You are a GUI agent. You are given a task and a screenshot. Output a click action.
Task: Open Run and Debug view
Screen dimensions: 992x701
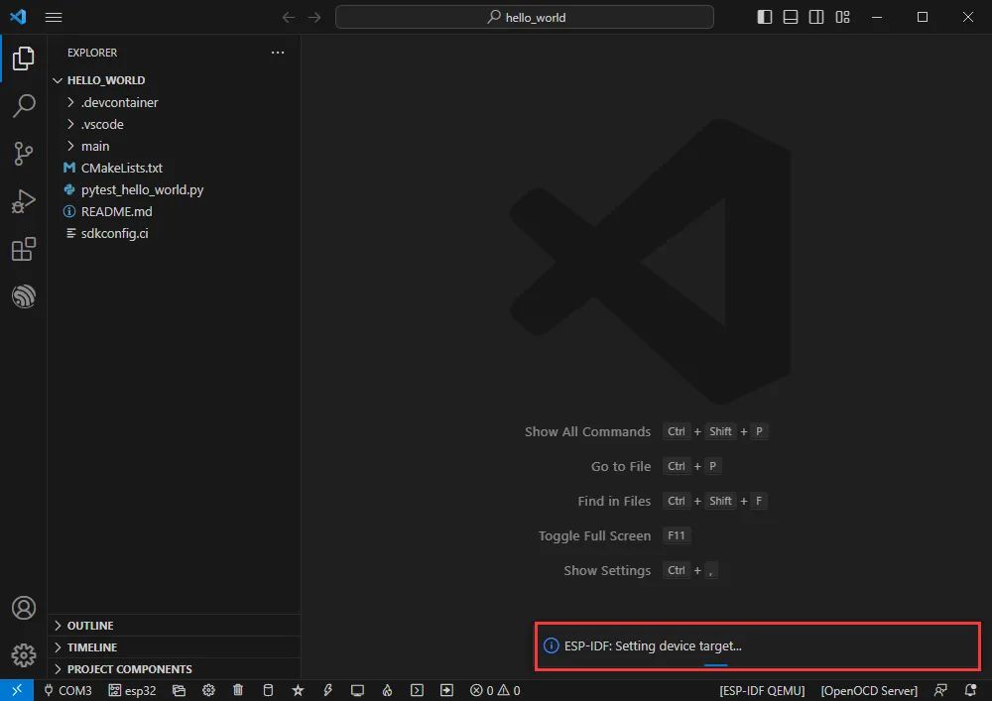(24, 201)
